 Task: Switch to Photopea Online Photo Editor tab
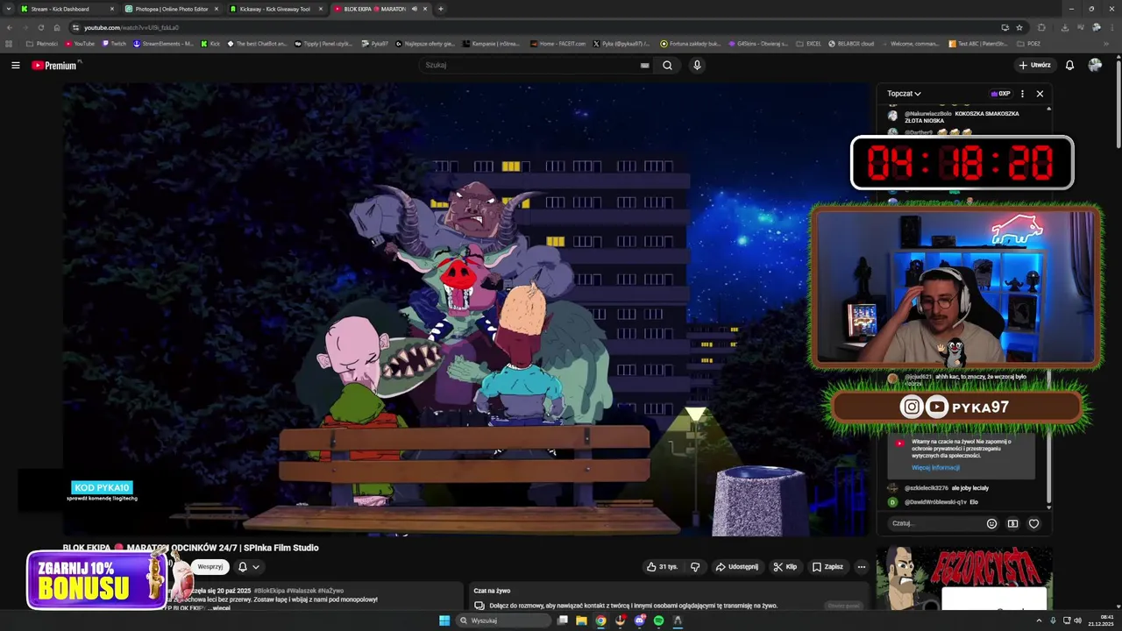point(171,9)
